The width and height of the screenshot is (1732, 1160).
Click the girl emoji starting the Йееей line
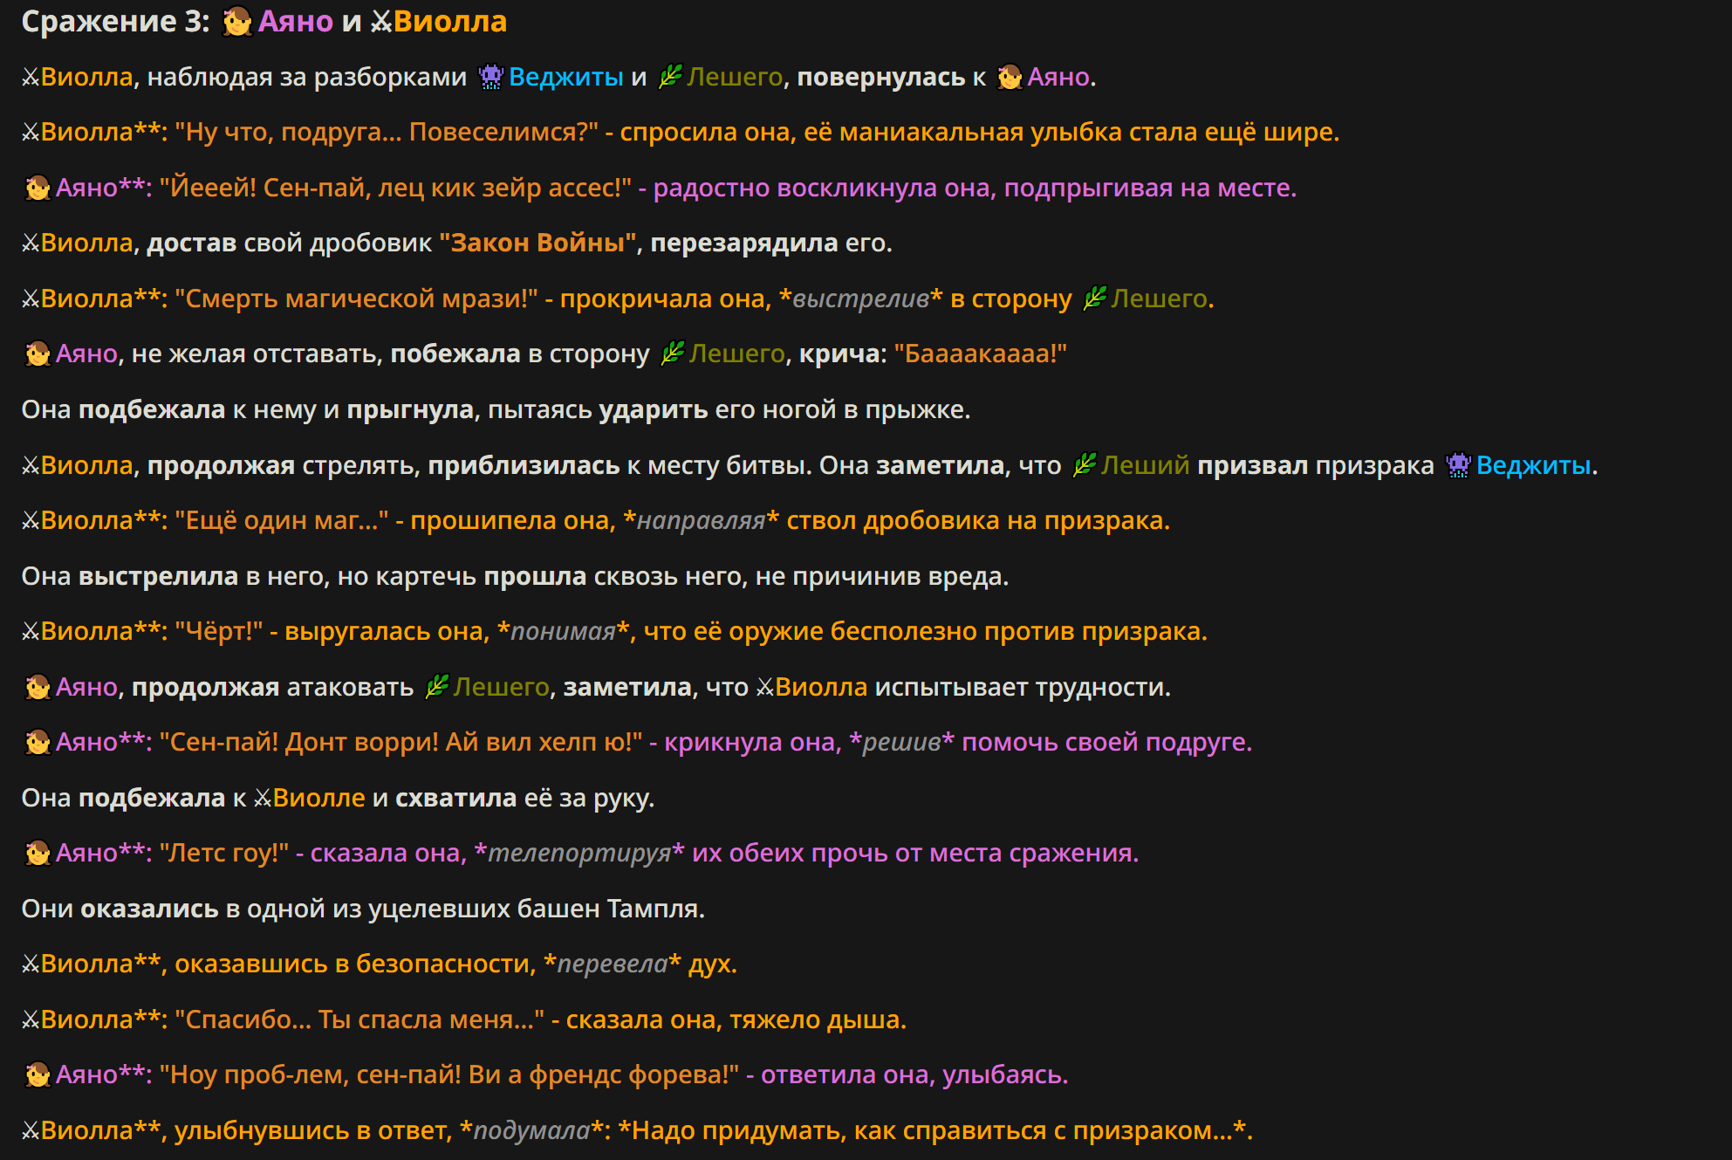pos(38,188)
